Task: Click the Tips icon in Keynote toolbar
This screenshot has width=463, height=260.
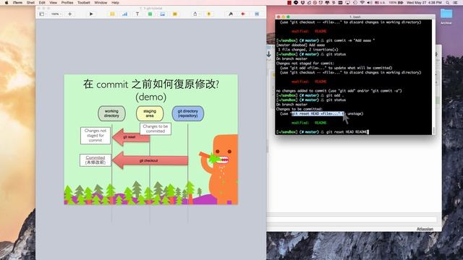Action: click(209, 14)
